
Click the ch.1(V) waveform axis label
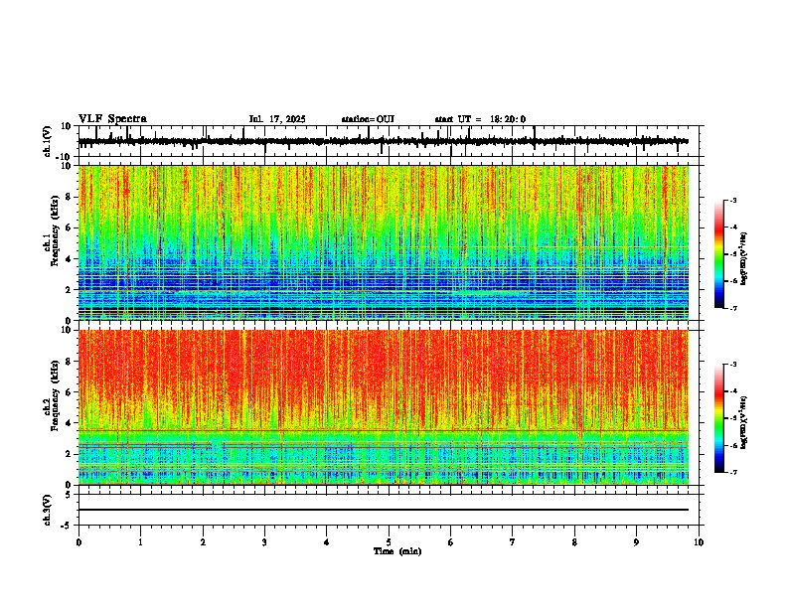click(x=48, y=141)
